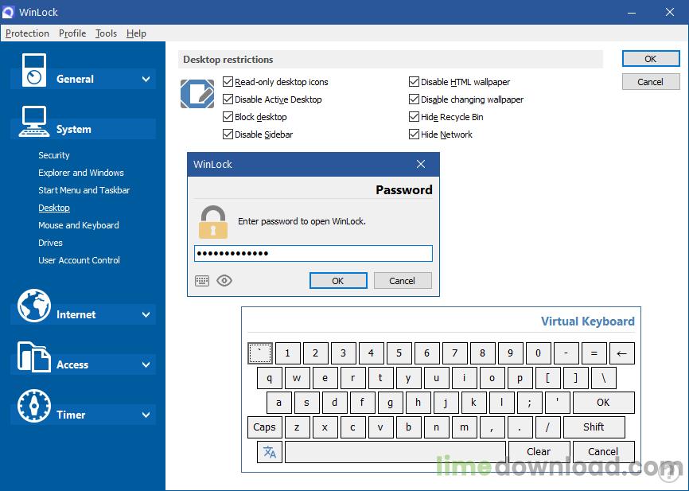Viewport: 689px width, 491px height.
Task: Click the padlock icon in Password dialog
Action: tap(213, 222)
